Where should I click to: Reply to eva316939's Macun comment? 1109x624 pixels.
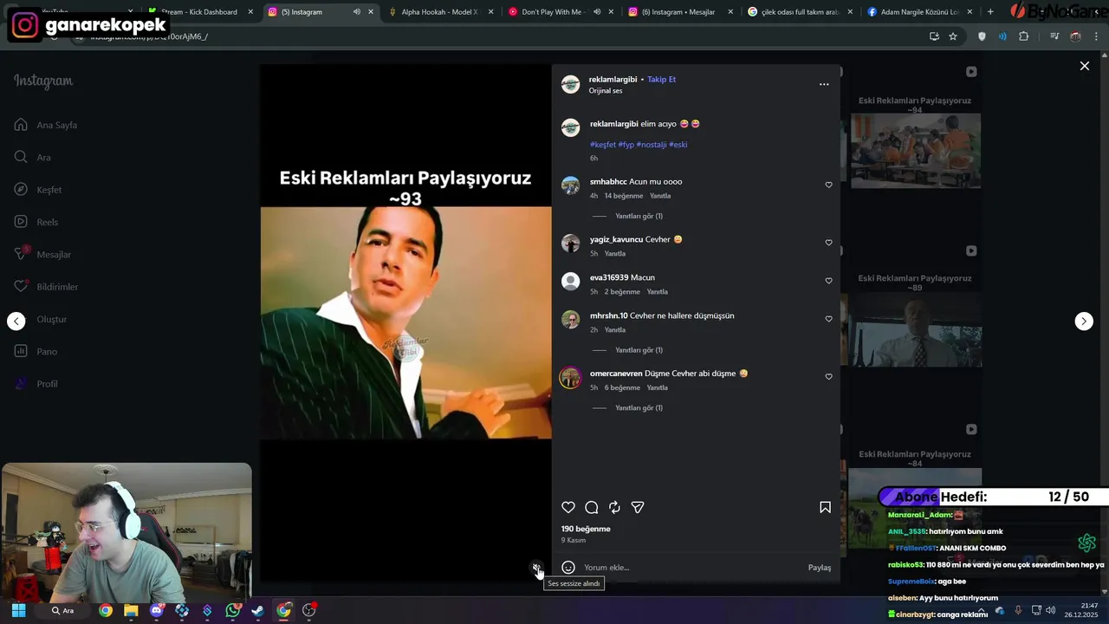click(x=658, y=292)
